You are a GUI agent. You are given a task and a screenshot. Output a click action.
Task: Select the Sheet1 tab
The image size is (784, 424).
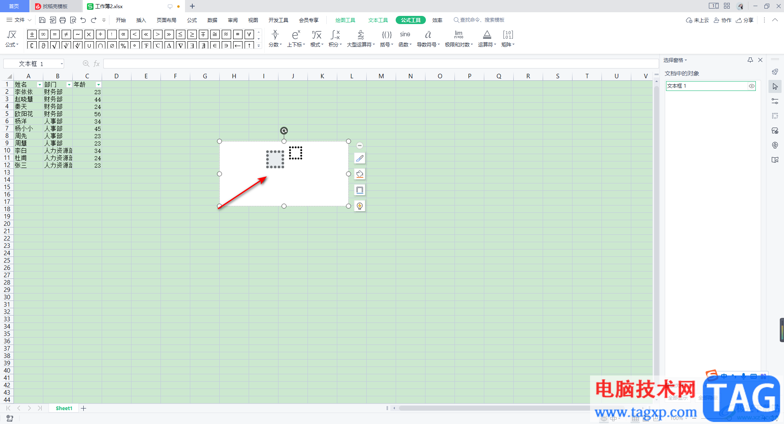pyautogui.click(x=64, y=408)
